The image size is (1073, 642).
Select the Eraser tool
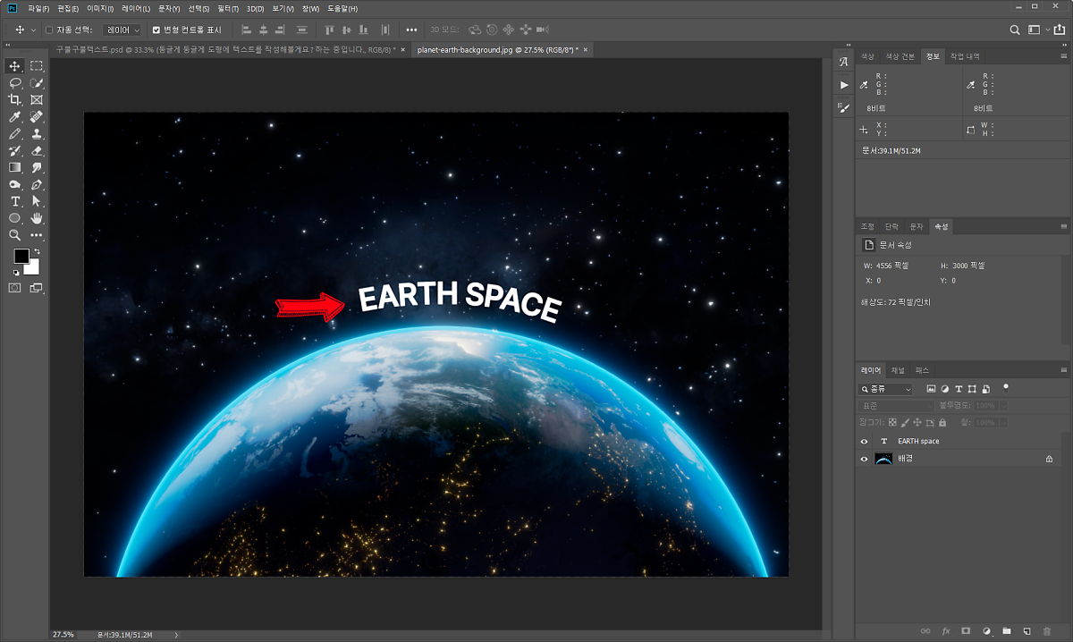pyautogui.click(x=37, y=151)
